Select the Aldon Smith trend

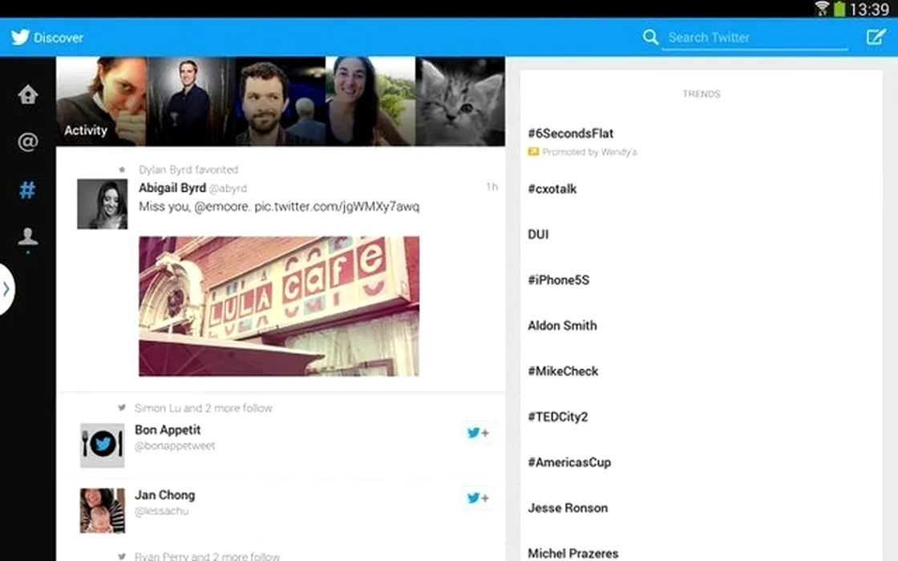[562, 326]
